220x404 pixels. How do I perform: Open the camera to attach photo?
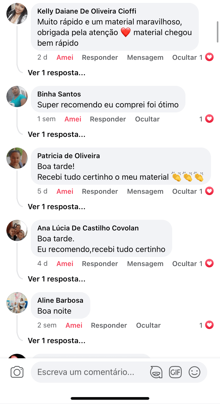coord(17,372)
